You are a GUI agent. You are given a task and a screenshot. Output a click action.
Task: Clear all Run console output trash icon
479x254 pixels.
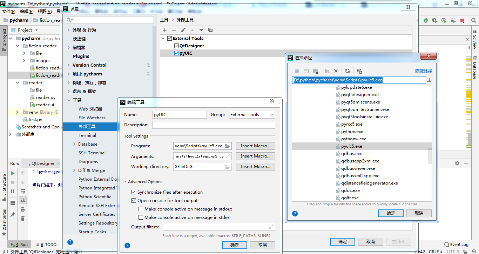[x=23, y=219]
